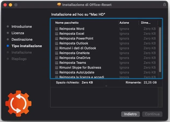Select the Licenza step
Screen dimensions: 170x122
(x=18, y=33)
